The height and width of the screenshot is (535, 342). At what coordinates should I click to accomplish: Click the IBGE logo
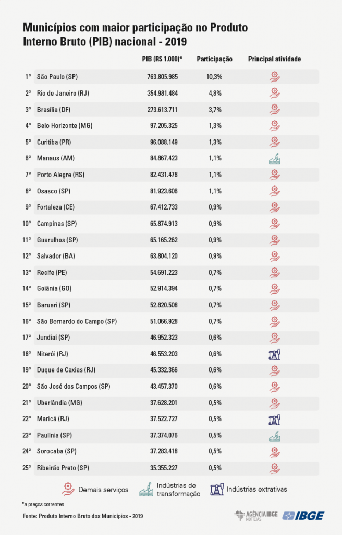tap(303, 516)
